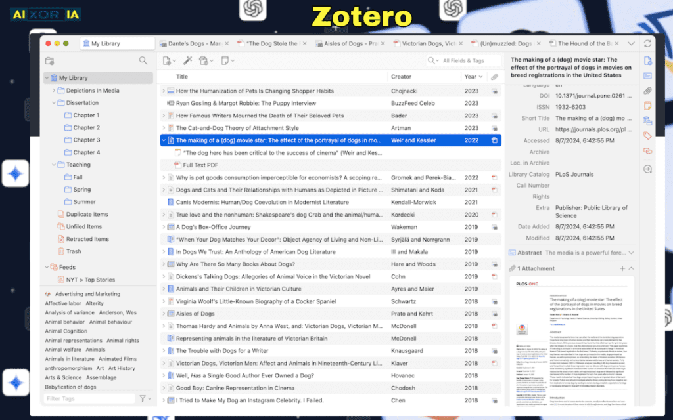The width and height of the screenshot is (673, 420).
Task: View Related items with the linked rings icon
Action: (648, 150)
